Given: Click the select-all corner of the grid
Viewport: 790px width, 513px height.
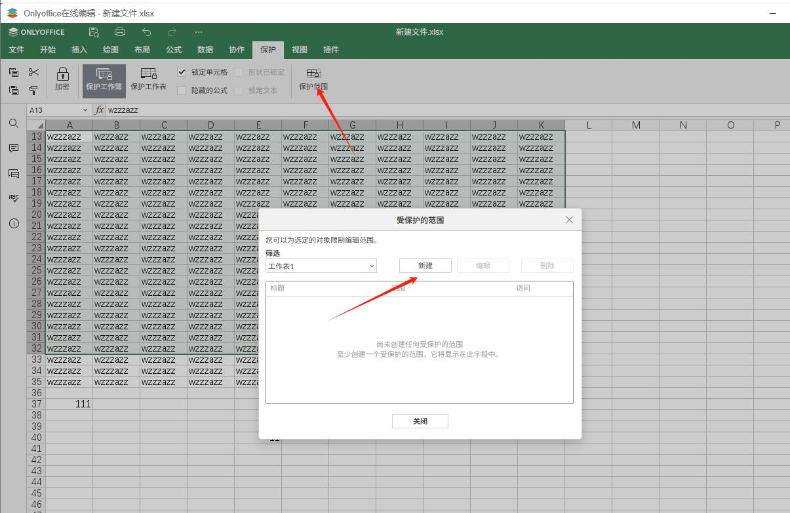Looking at the screenshot, I should [36, 125].
